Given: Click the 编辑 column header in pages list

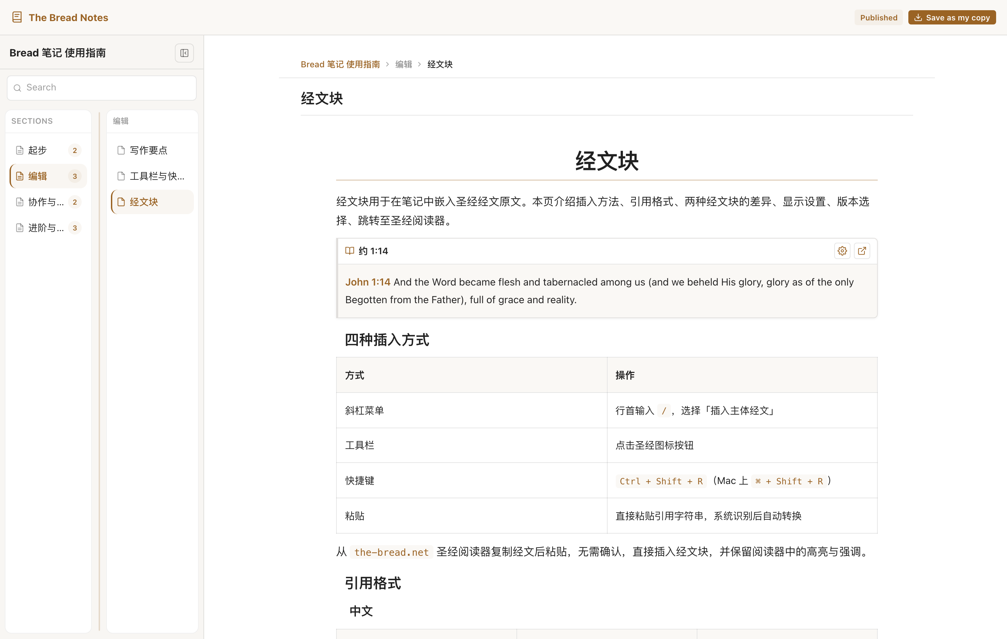Looking at the screenshot, I should pyautogui.click(x=120, y=121).
